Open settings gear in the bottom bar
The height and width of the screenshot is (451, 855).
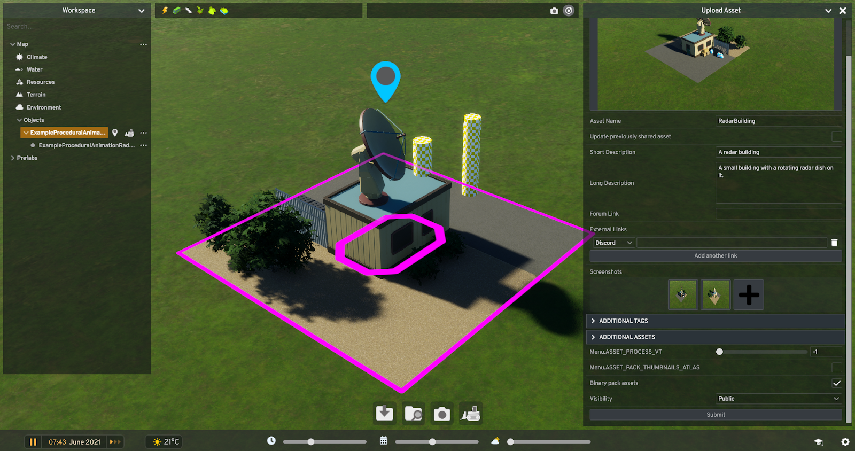coord(845,442)
